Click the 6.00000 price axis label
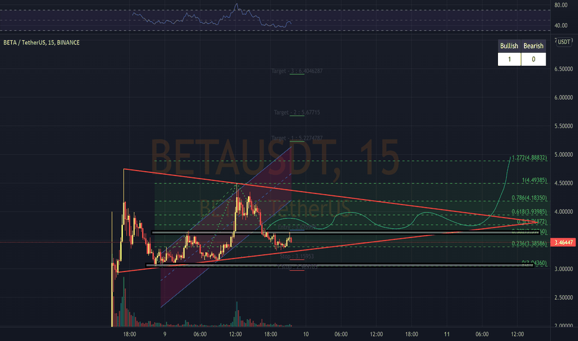 click(564, 97)
